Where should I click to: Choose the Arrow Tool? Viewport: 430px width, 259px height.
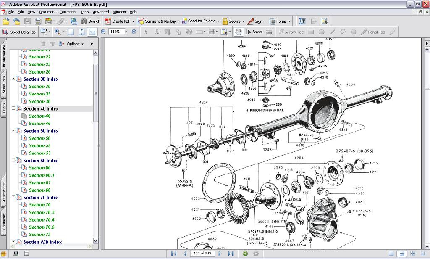294,32
